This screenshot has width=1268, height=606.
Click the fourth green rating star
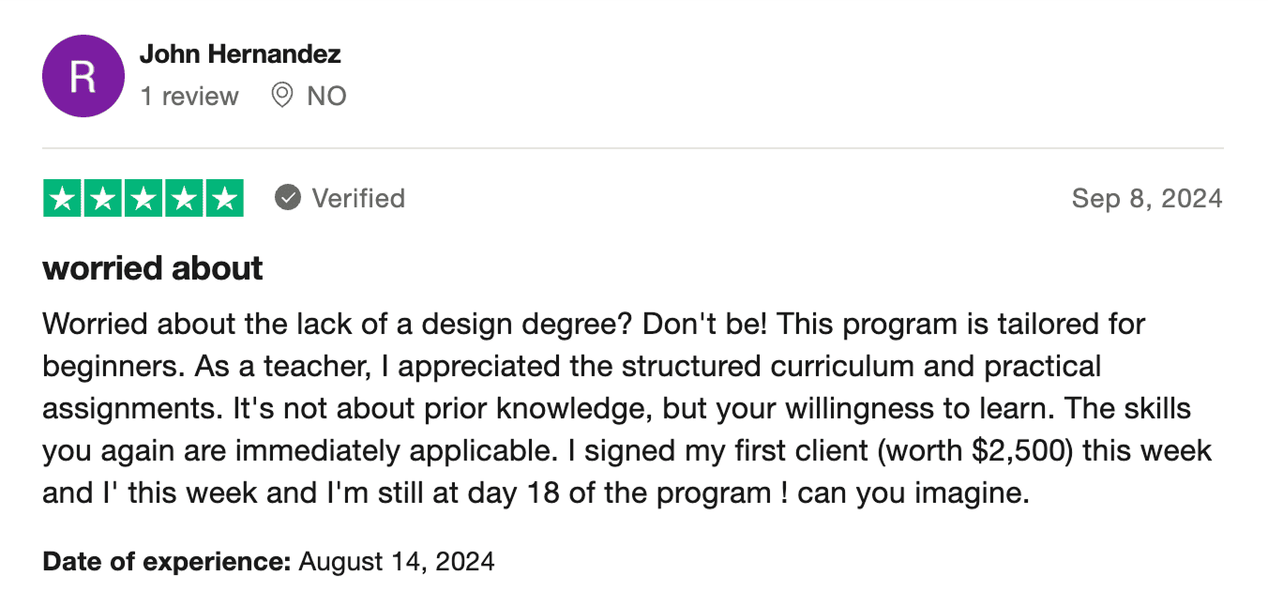click(184, 198)
